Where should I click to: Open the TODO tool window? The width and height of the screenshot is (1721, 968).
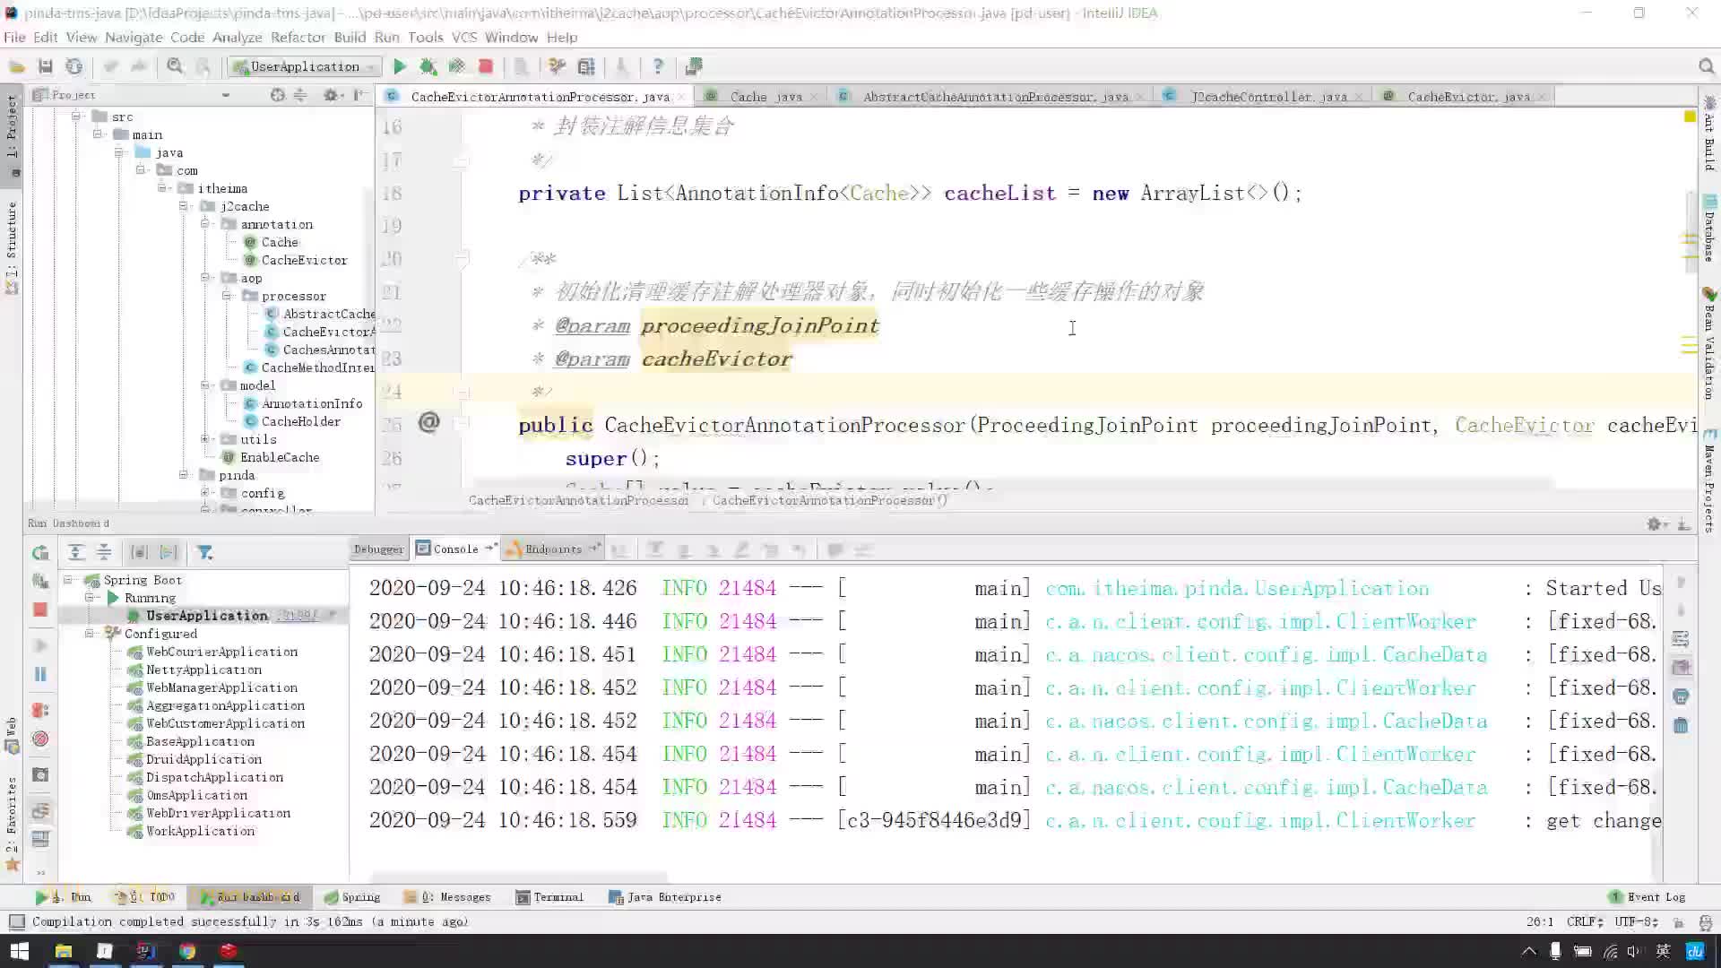click(x=144, y=897)
